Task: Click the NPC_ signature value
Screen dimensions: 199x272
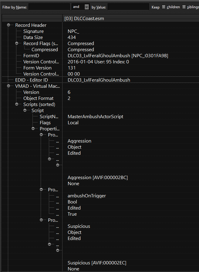Action: tap(73, 31)
